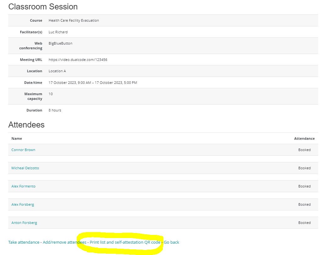Click the Take attendance link

point(24,242)
